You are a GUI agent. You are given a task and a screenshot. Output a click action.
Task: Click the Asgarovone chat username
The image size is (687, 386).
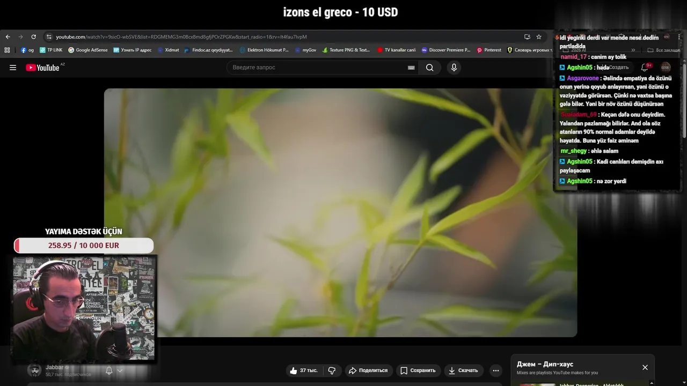[x=583, y=78]
